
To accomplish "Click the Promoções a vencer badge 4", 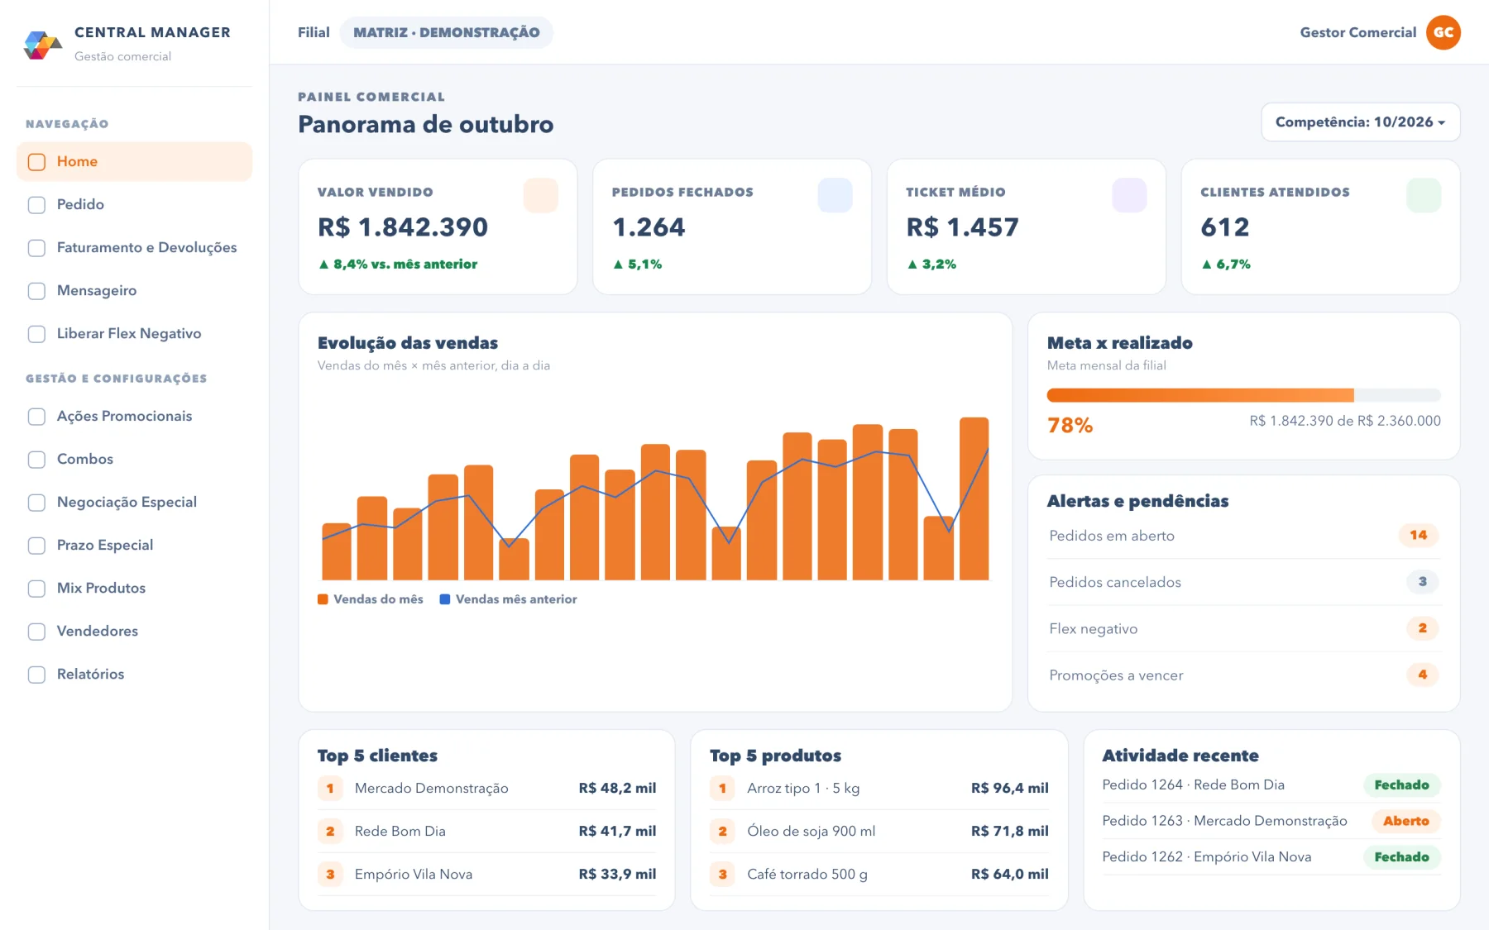I will pos(1422,675).
